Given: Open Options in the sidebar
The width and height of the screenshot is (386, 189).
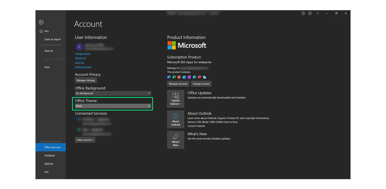Looking at the screenshot, I should pos(48,164).
